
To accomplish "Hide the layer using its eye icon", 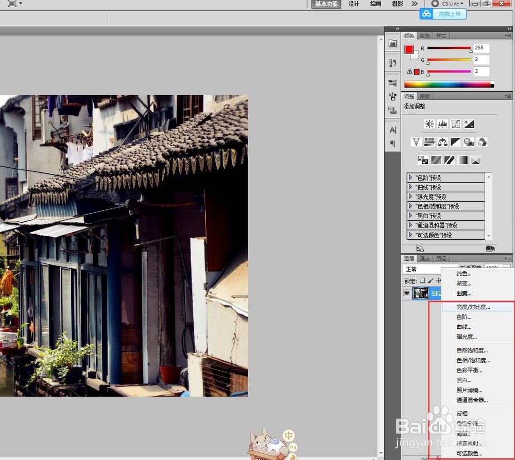I will point(407,293).
